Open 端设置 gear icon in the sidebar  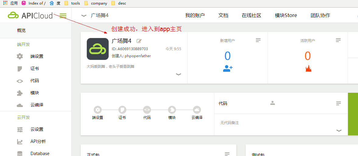pyautogui.click(x=20, y=56)
